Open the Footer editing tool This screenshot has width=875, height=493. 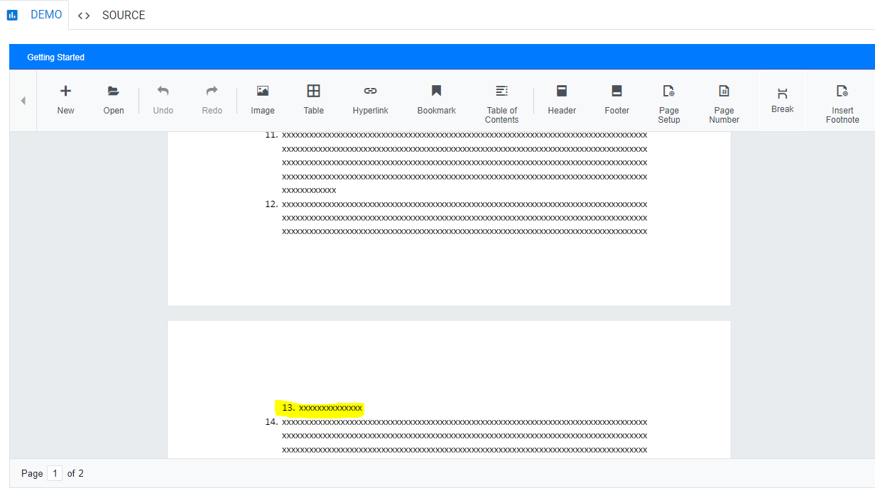tap(616, 92)
